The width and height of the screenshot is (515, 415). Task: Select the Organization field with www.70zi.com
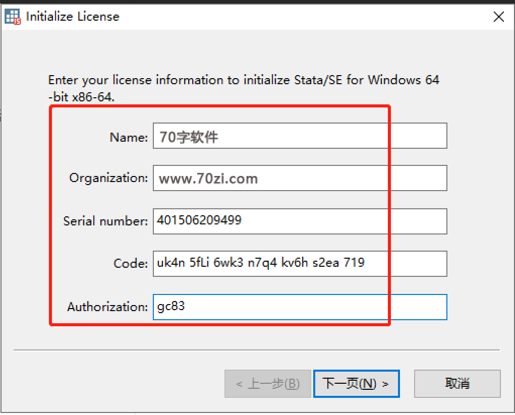pos(300,178)
